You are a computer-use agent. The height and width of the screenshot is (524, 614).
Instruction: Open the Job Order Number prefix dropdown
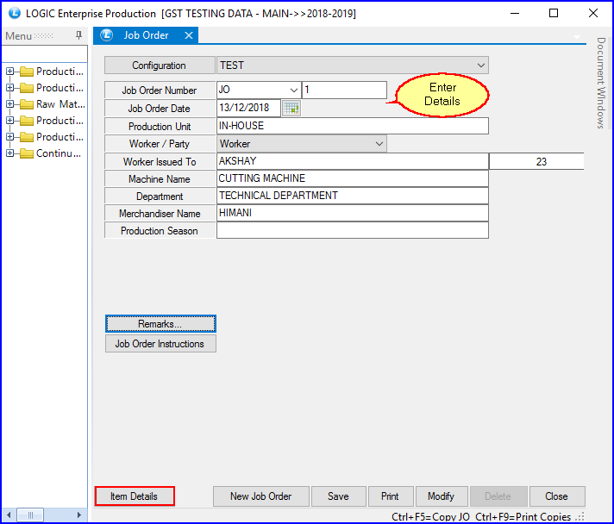(x=293, y=90)
